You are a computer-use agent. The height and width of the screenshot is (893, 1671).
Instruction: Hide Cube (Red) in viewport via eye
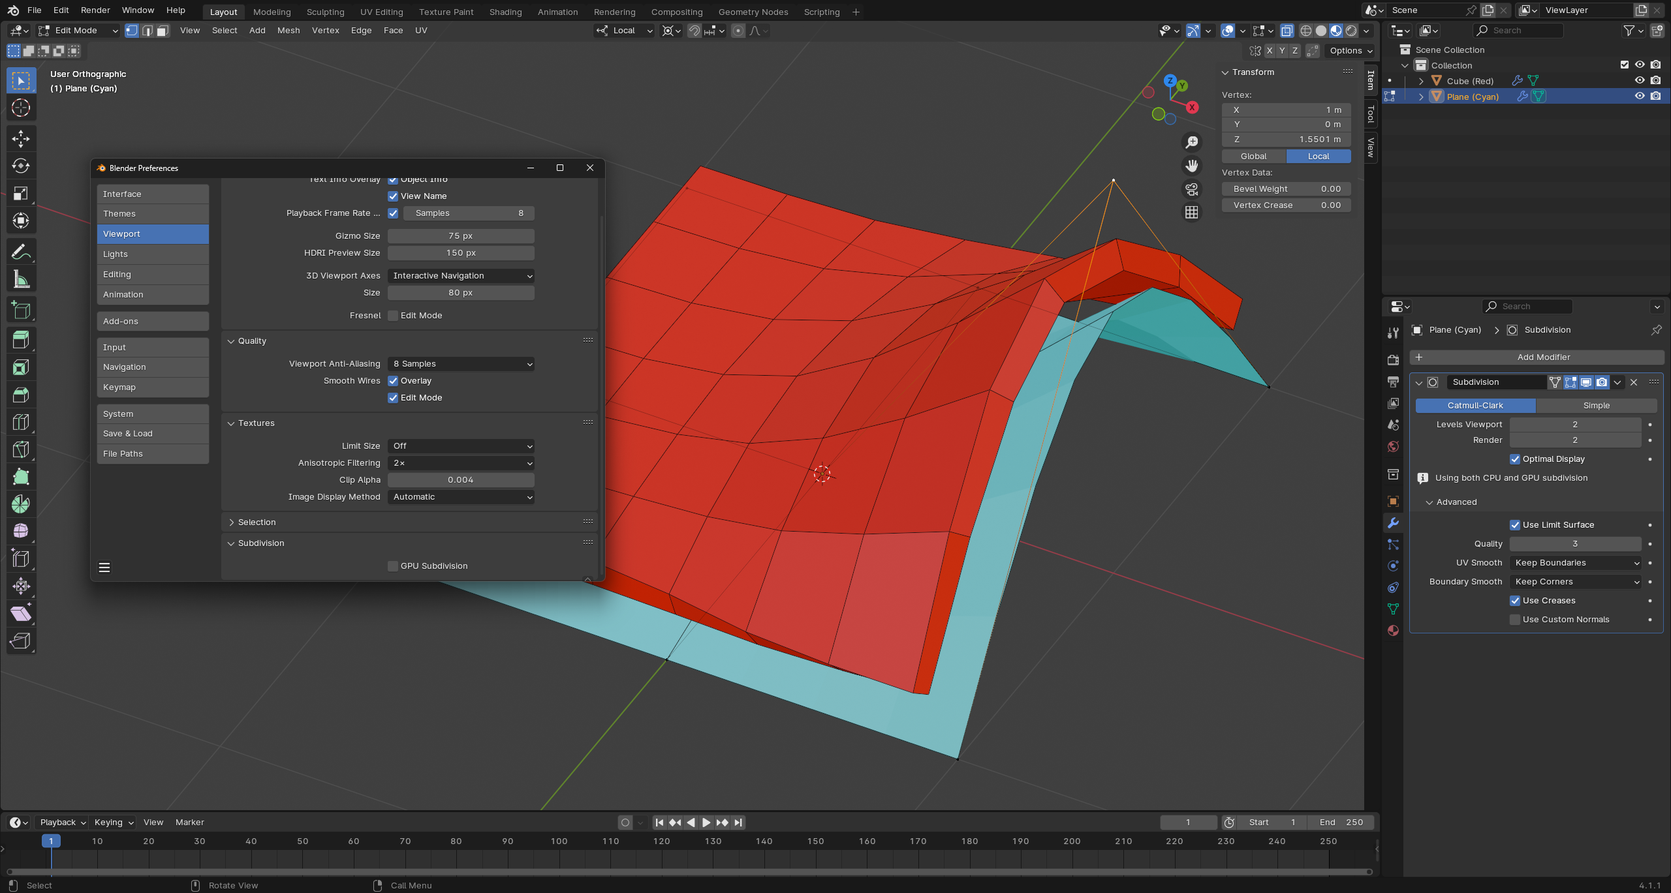tap(1640, 80)
